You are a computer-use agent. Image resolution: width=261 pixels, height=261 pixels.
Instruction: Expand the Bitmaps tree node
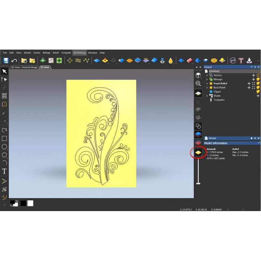click(207, 79)
